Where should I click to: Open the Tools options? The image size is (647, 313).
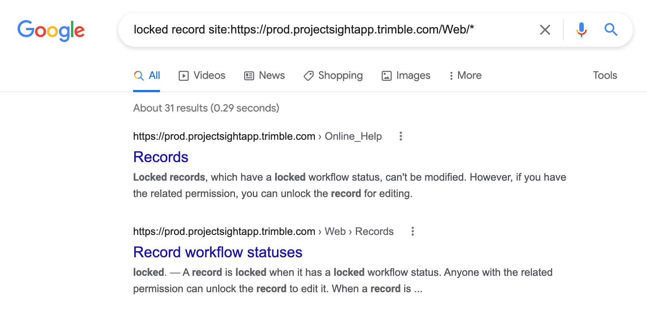[605, 75]
